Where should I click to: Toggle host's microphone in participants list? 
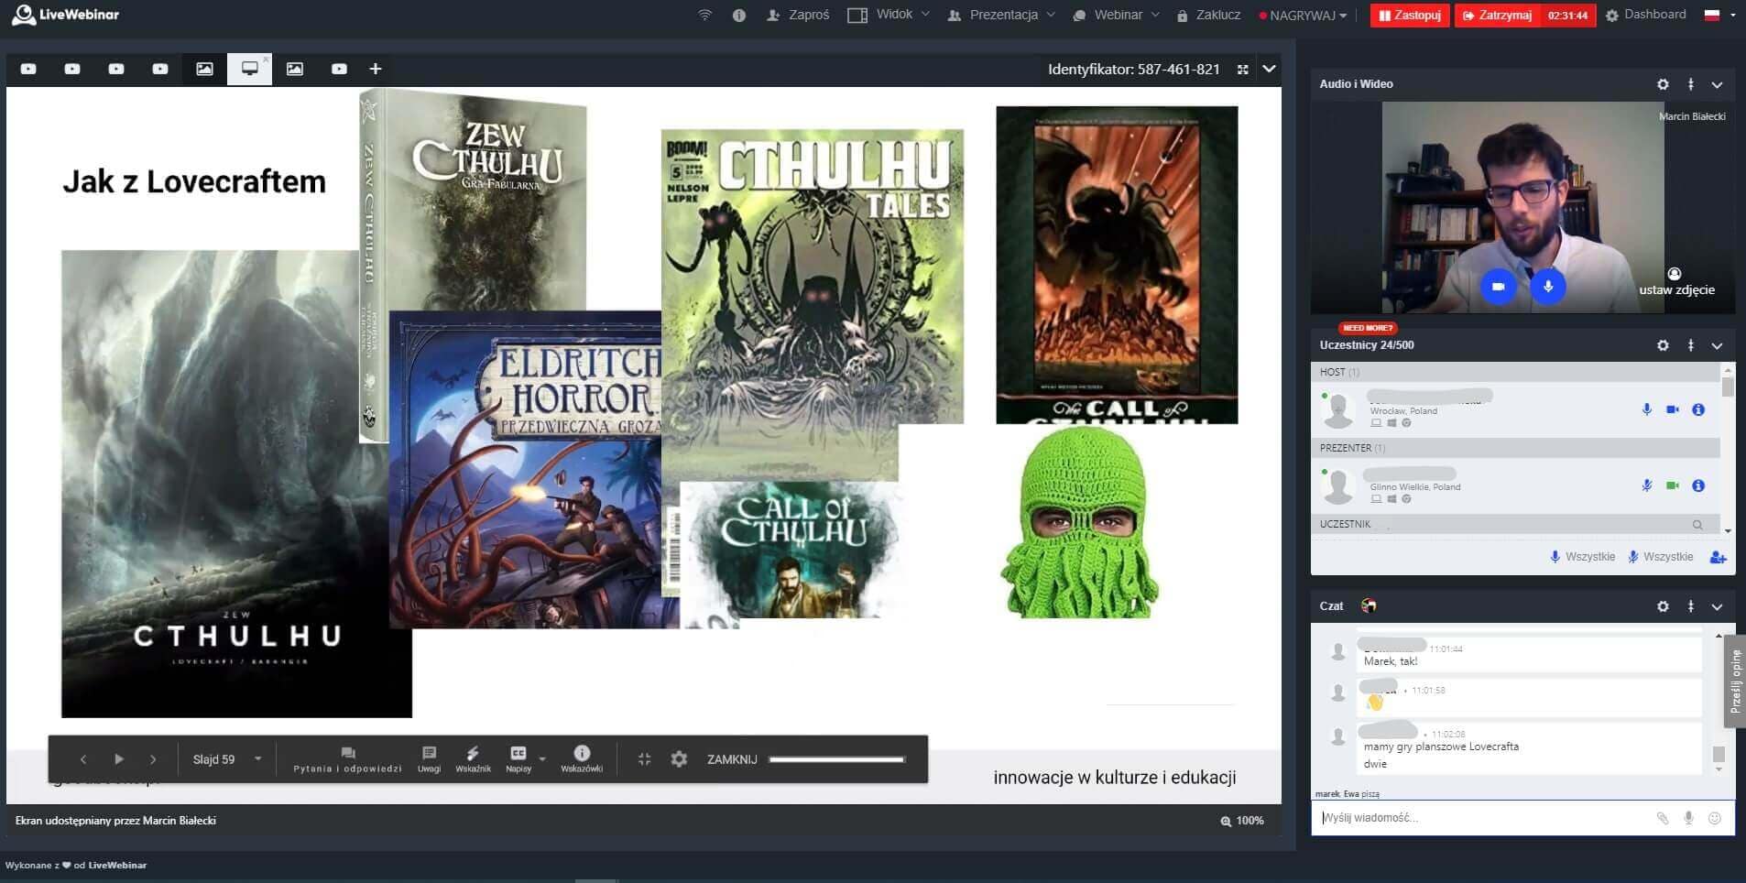tap(1646, 409)
